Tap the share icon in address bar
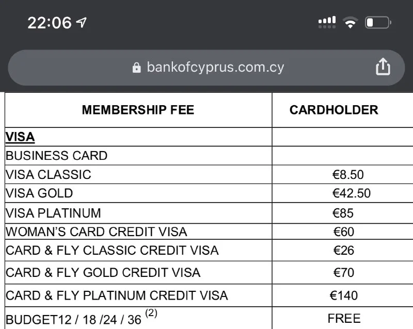This screenshot has width=413, height=329. pyautogui.click(x=383, y=67)
